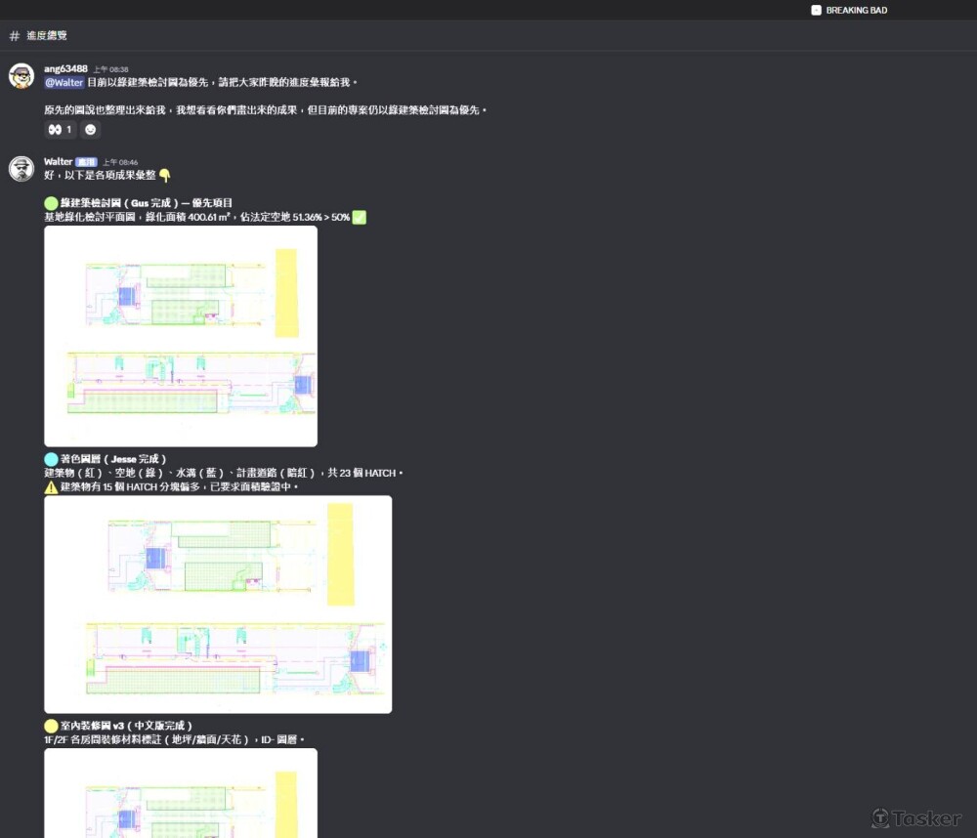Click the Walter username in message header

(58, 161)
